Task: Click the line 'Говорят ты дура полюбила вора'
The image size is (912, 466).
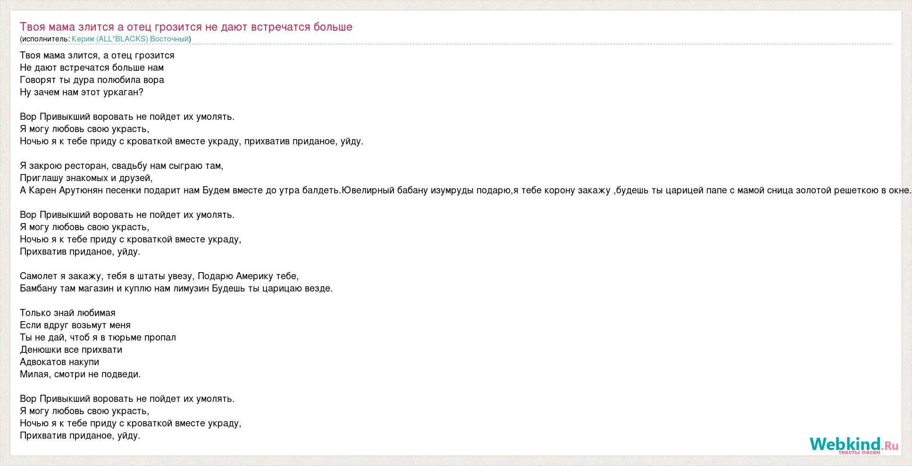Action: [x=92, y=80]
